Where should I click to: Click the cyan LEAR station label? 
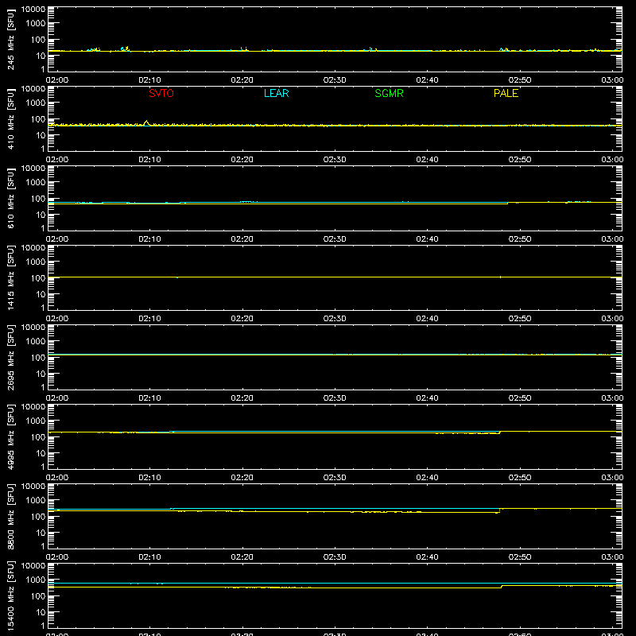(276, 93)
